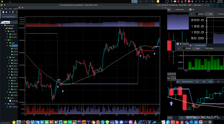Collapse the Workspace tree node
This screenshot has width=224, height=124.
[x=2, y=25]
